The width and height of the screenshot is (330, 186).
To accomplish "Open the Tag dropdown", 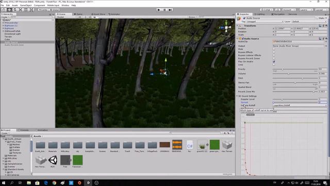I will point(265,22).
